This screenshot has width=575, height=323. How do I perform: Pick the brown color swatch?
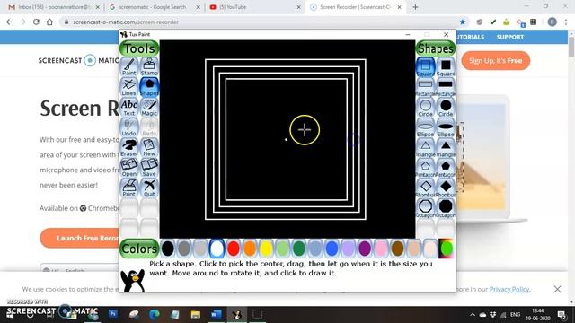coord(397,249)
